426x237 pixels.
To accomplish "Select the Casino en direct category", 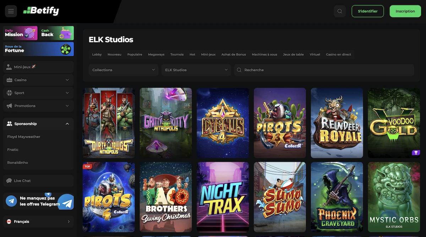I will pyautogui.click(x=338, y=54).
